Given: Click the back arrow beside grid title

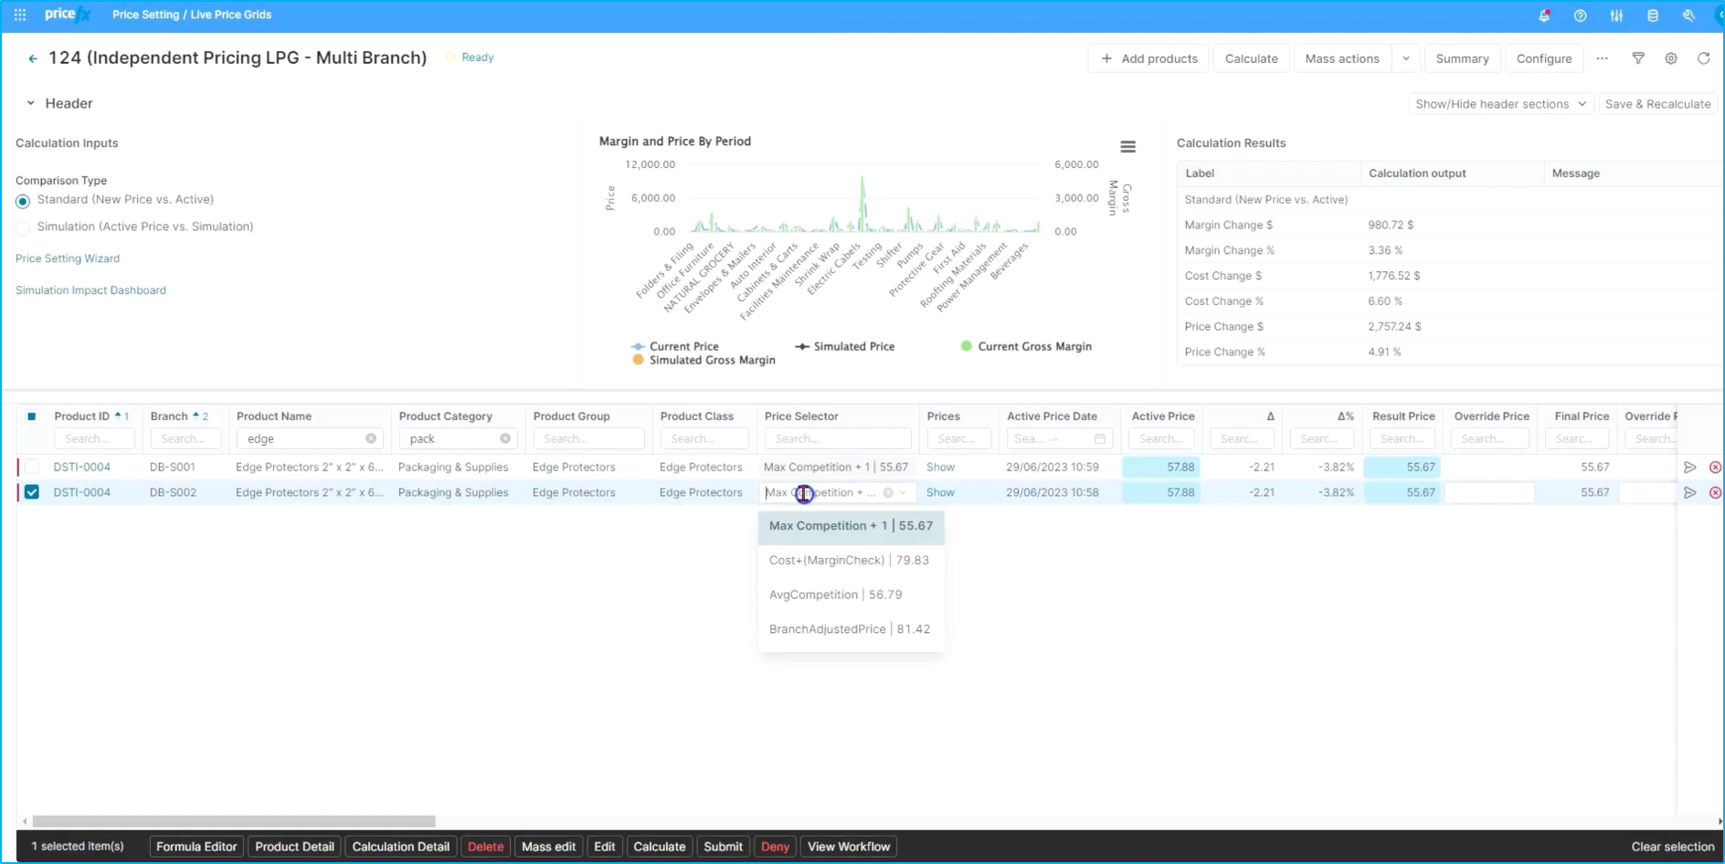Looking at the screenshot, I should [33, 58].
